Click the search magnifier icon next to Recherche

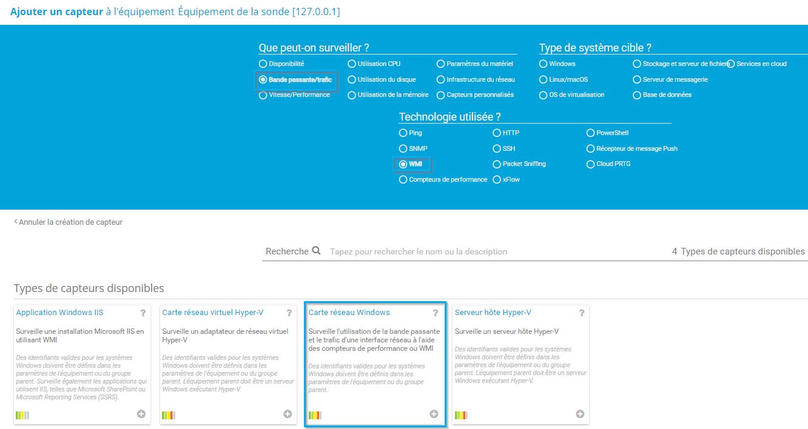coord(316,251)
